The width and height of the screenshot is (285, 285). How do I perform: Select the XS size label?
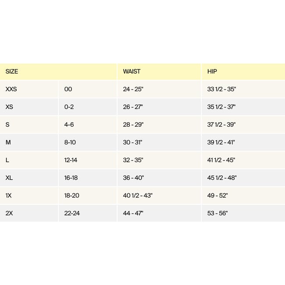point(9,107)
